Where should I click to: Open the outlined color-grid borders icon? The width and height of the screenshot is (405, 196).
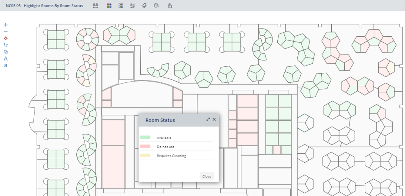coord(121,6)
